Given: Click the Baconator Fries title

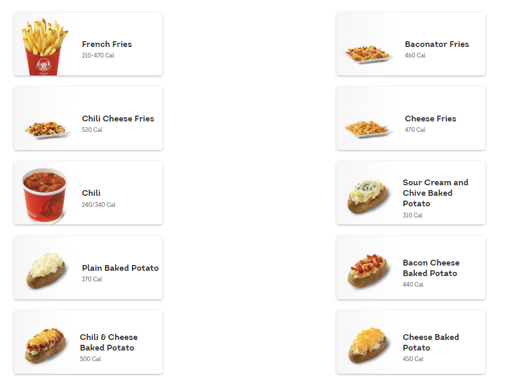Looking at the screenshot, I should click(x=437, y=44).
